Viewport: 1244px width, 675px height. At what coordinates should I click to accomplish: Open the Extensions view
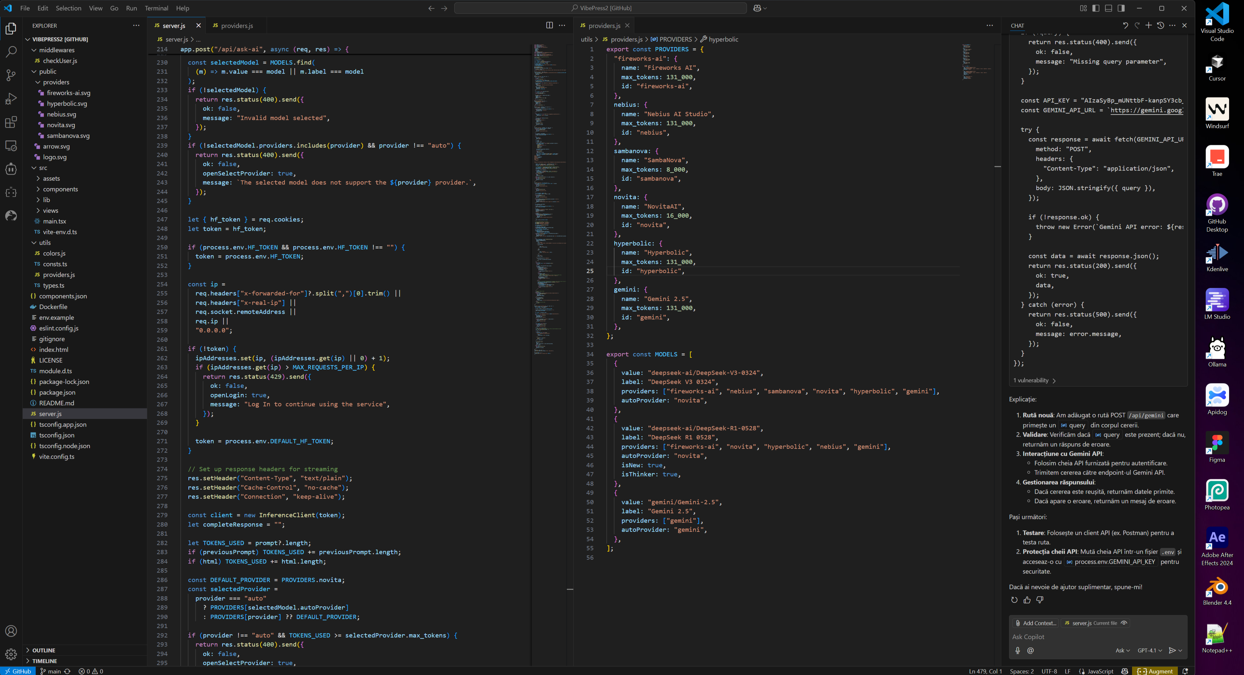point(11,122)
